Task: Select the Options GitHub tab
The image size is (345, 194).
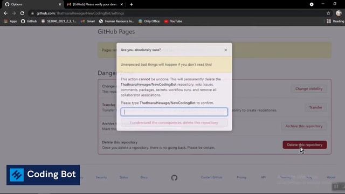Action: point(32,4)
